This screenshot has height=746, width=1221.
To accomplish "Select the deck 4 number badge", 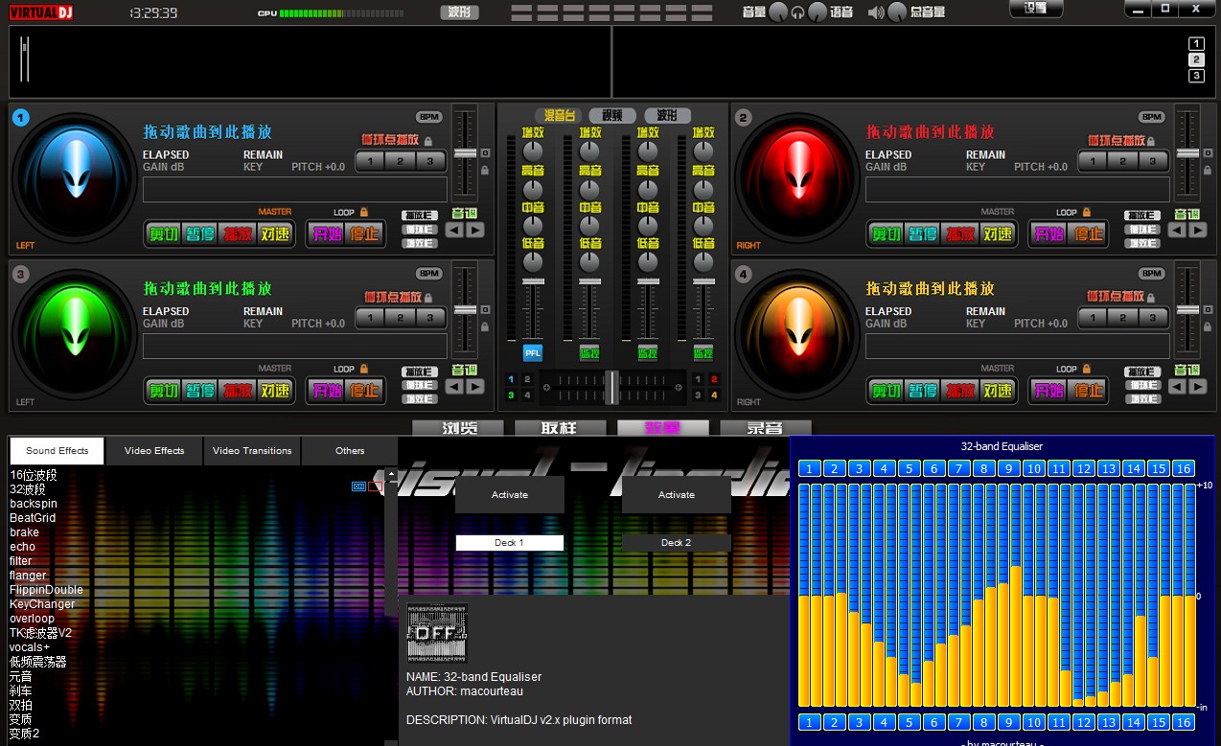I will click(744, 275).
